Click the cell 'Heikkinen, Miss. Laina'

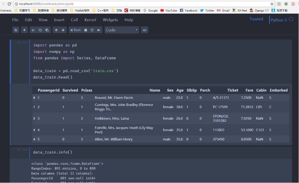pyautogui.click(x=112, y=118)
